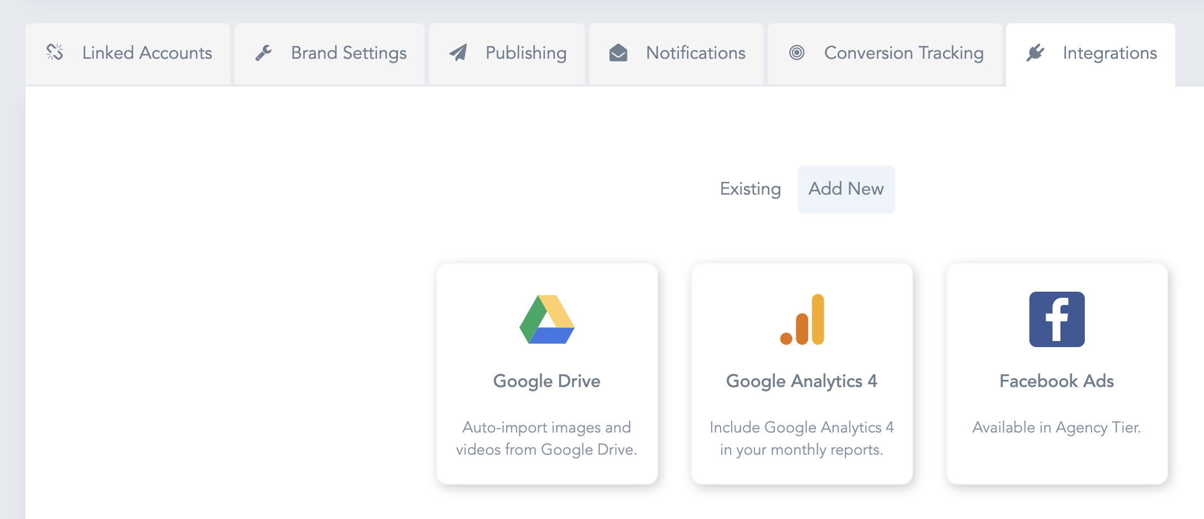Click the plug icon for Integrations

pos(1035,53)
